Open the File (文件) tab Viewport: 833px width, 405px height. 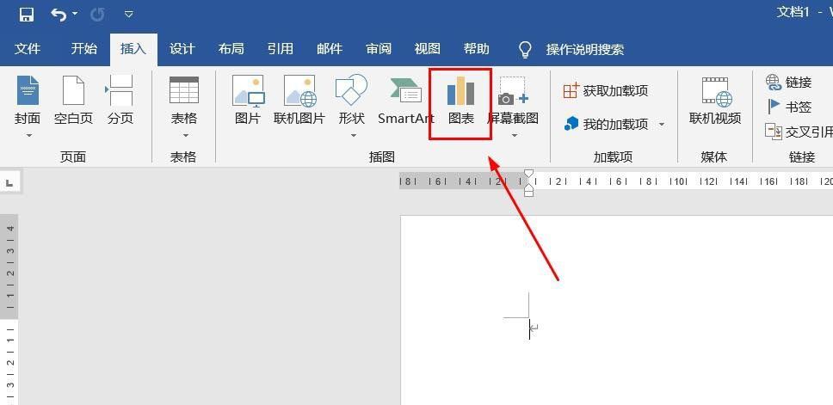click(x=28, y=49)
